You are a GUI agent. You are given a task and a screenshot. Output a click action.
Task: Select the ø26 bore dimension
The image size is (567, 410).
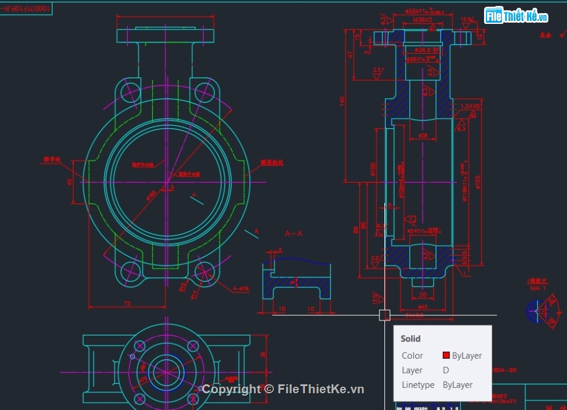(423, 135)
